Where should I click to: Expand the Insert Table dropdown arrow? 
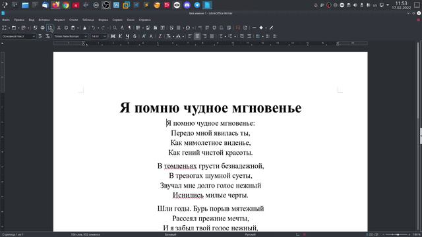point(143,28)
